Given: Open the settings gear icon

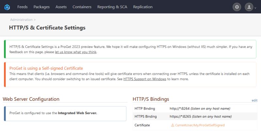Looking at the screenshot, I should click(237, 7).
